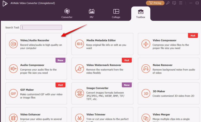
Task: Click the 3D Maker icon
Action: 146,93
